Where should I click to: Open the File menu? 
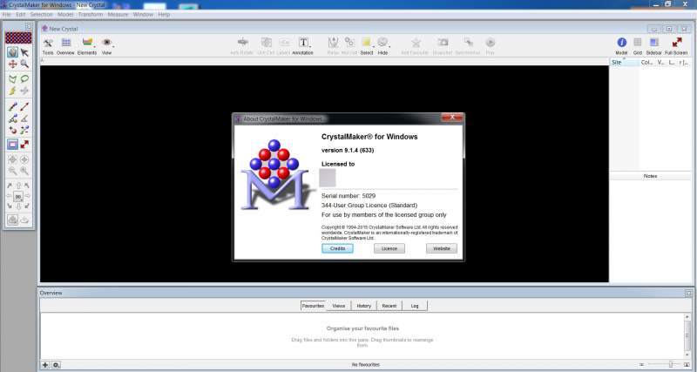(7, 15)
